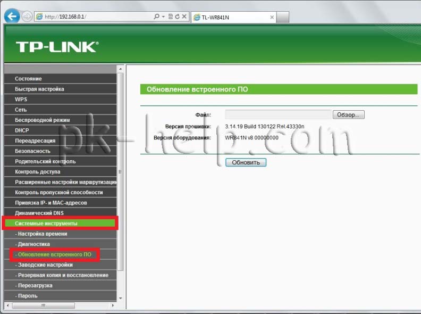Open the Безопасность menu item
This screenshot has width=421, height=314.
point(61,151)
